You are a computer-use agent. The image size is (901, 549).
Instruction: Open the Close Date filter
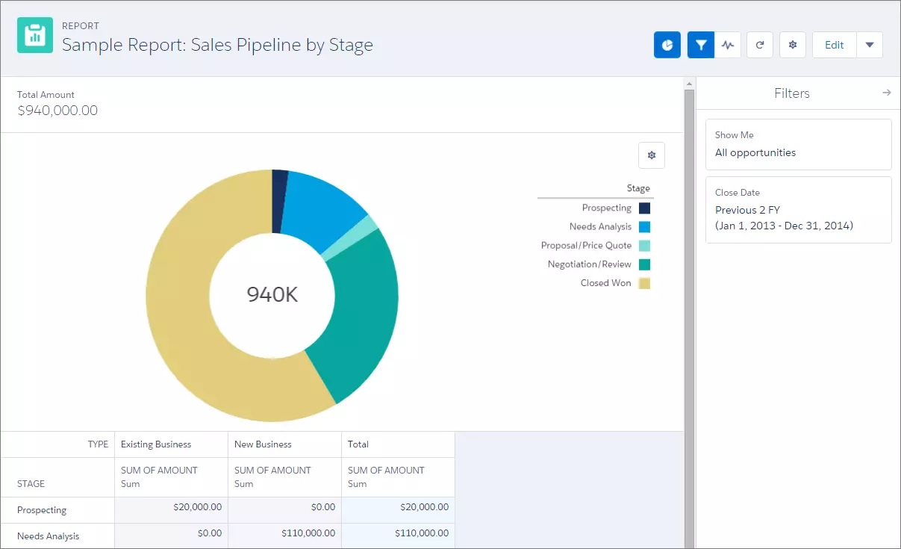(x=799, y=210)
